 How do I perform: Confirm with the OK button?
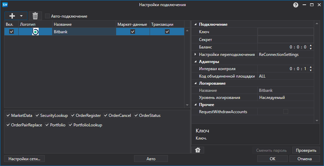272,159
